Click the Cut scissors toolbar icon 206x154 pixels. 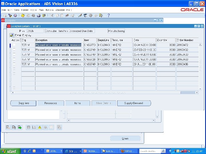tap(51, 16)
